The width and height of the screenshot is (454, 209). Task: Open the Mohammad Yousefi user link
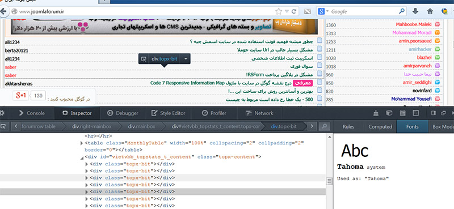(411, 99)
